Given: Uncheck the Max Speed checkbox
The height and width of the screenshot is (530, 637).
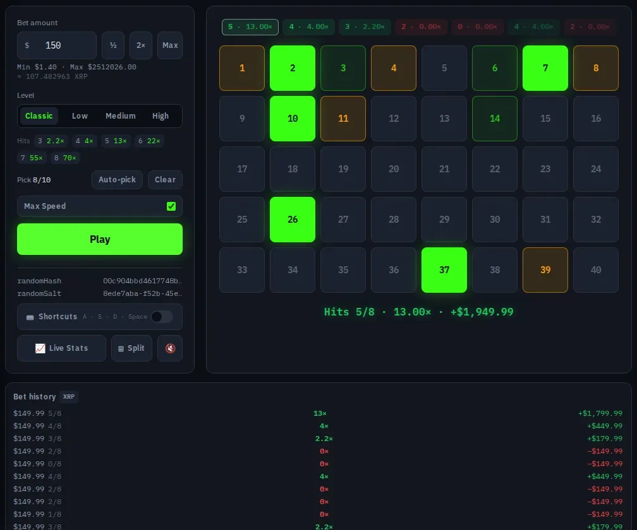Looking at the screenshot, I should pos(171,206).
